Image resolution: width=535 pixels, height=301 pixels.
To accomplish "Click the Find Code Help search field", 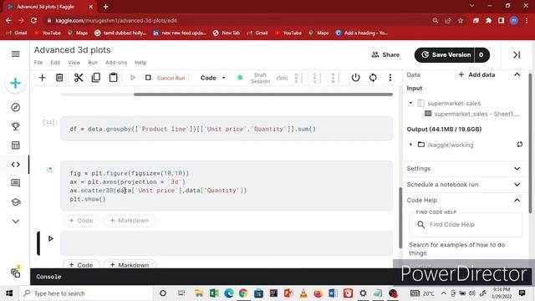I will [x=466, y=225].
